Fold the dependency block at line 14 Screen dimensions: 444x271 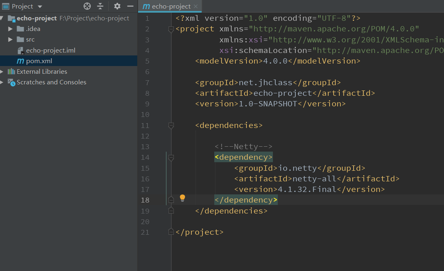coord(171,157)
